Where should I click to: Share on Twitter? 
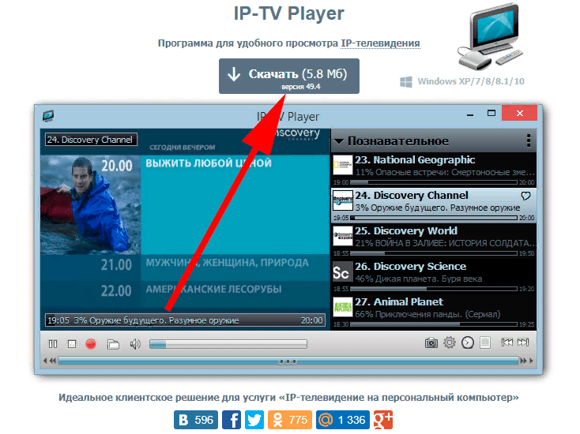pyautogui.click(x=254, y=420)
